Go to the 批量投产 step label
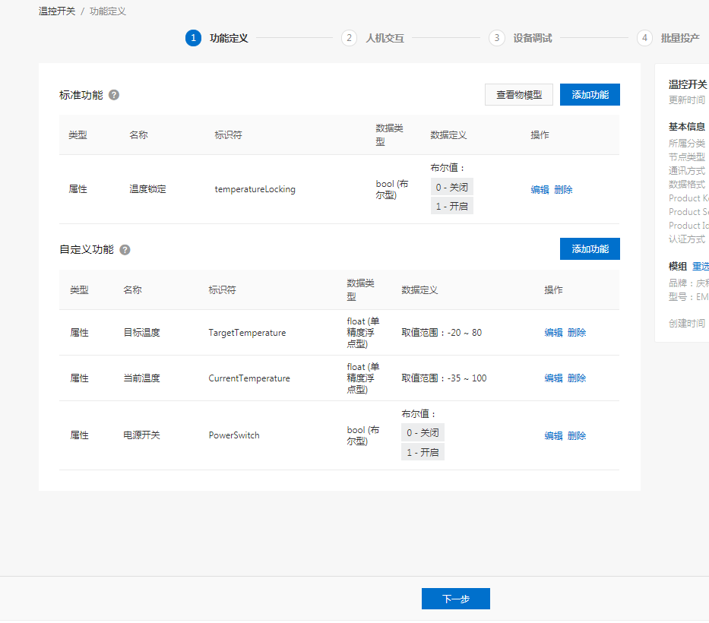Viewport: 709px width, 623px height. 680,38
